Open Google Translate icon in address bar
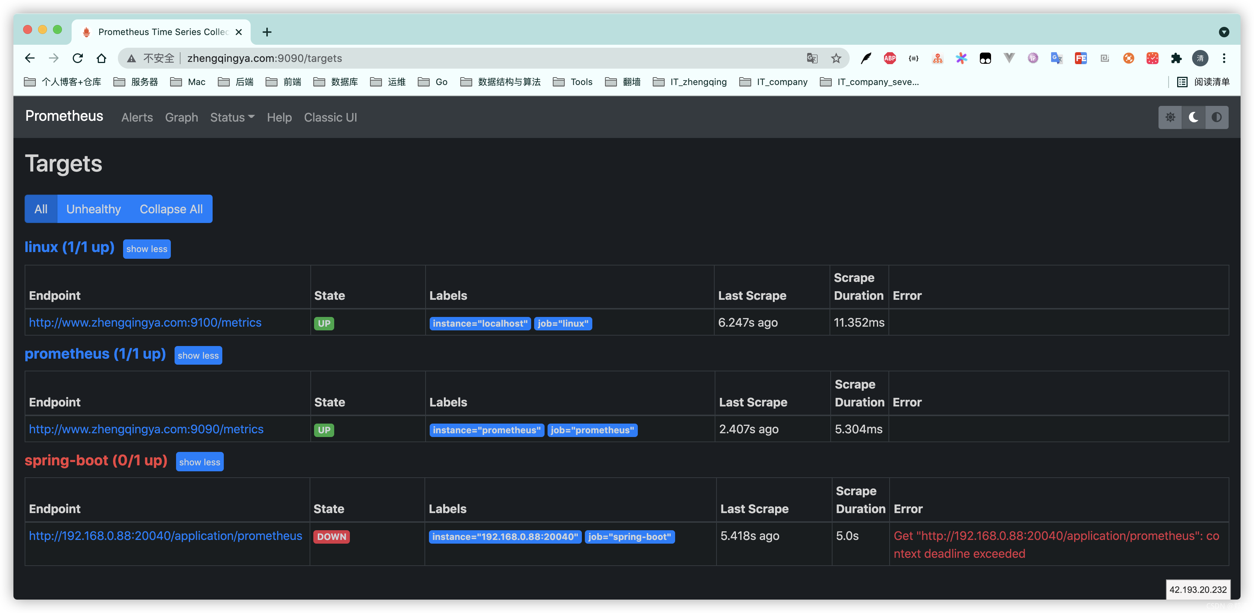This screenshot has height=613, width=1254. click(x=812, y=59)
